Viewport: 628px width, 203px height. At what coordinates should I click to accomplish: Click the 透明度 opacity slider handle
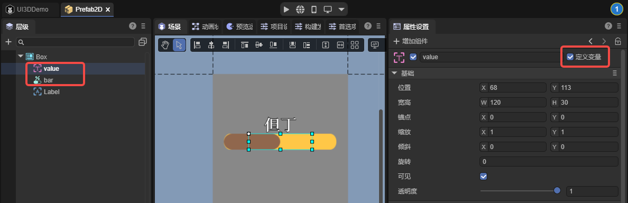pos(557,191)
